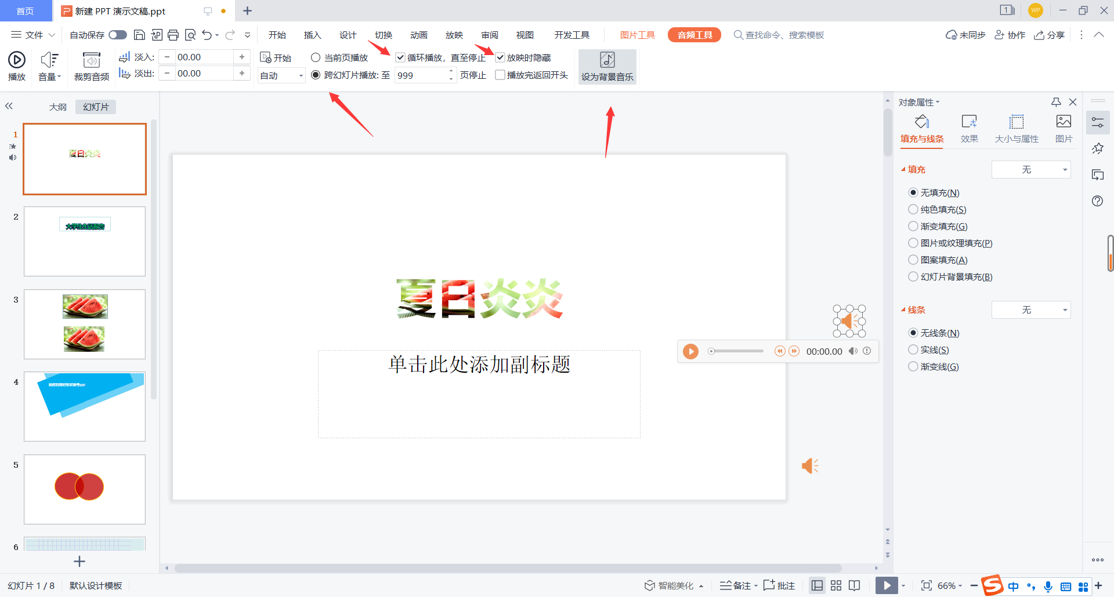Click the lower speaker icon on slide

810,465
